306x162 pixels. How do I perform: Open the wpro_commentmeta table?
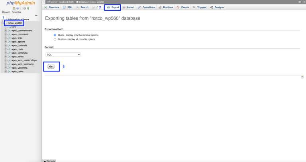pyautogui.click(x=22, y=31)
